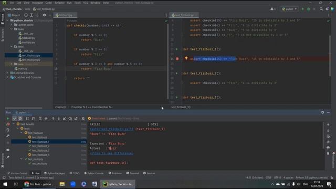Open the File menu
The height and width of the screenshot is (189, 336).
(12, 3)
